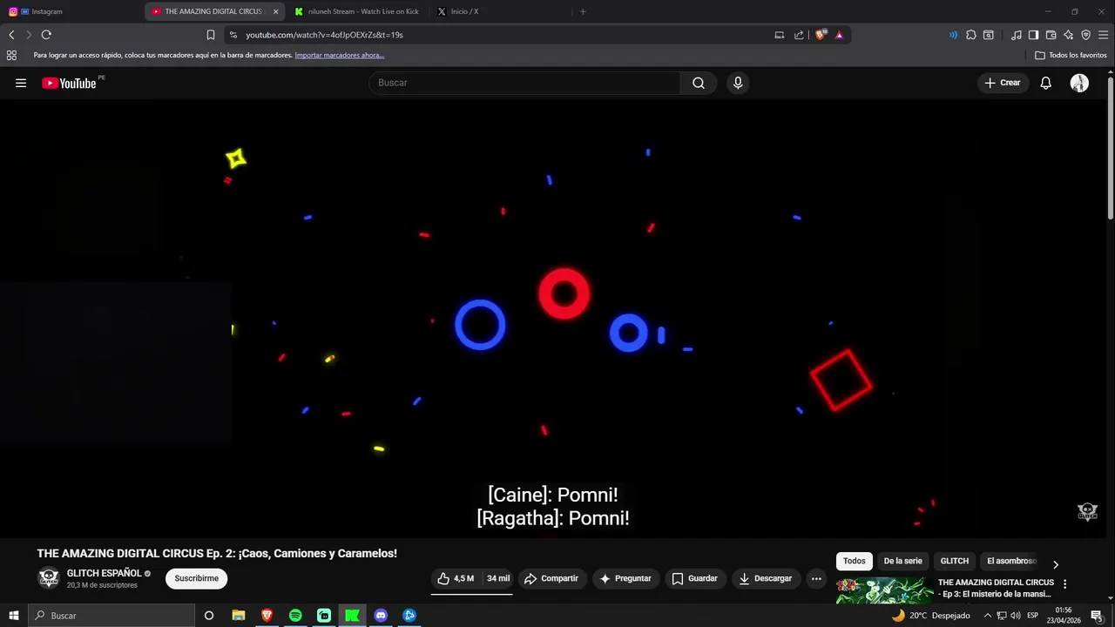The height and width of the screenshot is (627, 1115).
Task: Select the GLITCH filter chip
Action: point(954,561)
